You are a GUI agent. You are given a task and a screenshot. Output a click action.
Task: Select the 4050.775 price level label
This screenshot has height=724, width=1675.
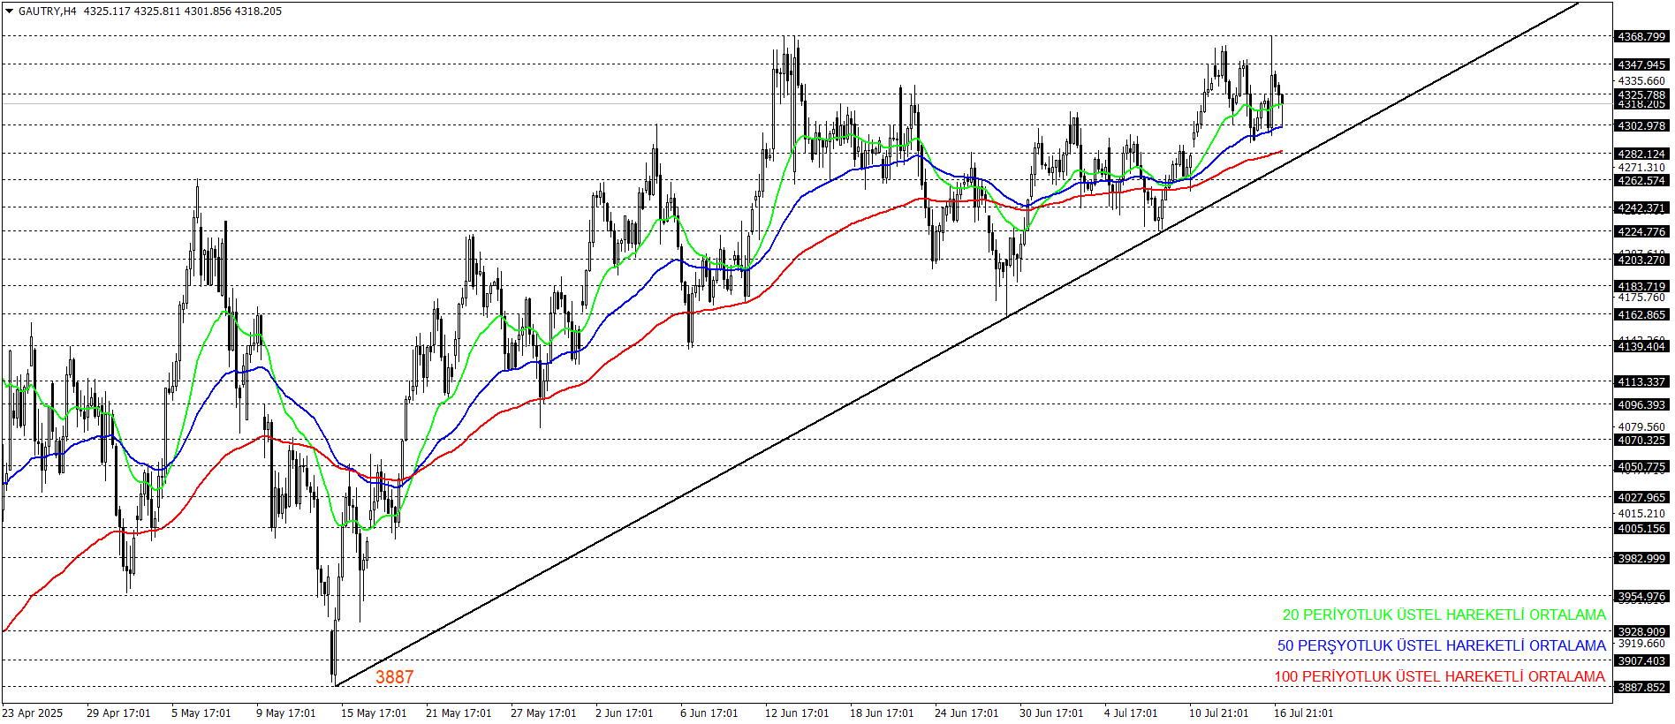click(1641, 466)
